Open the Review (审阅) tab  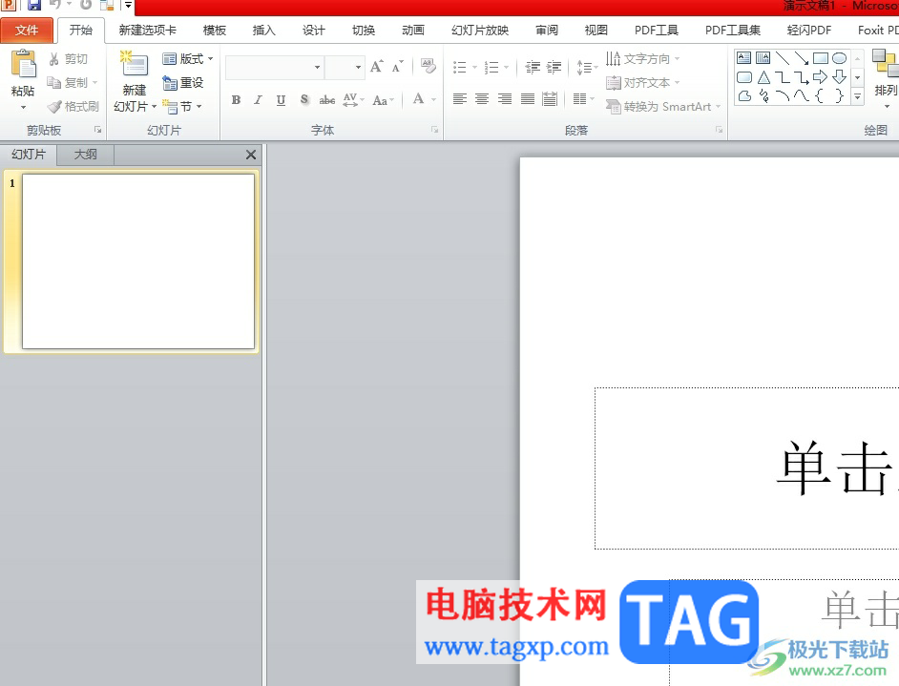coord(547,31)
